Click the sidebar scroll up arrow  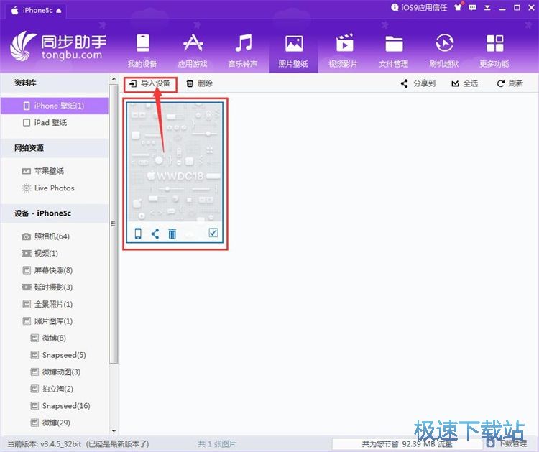114,80
